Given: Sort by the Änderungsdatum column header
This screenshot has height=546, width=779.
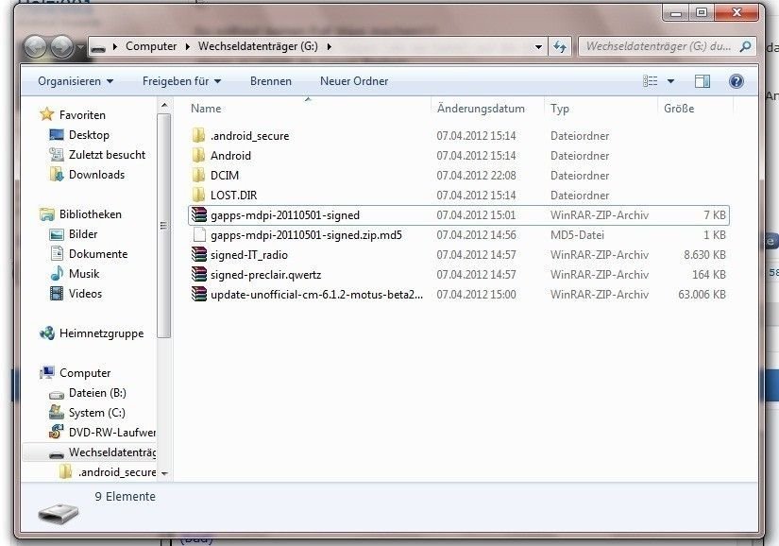Looking at the screenshot, I should (487, 109).
